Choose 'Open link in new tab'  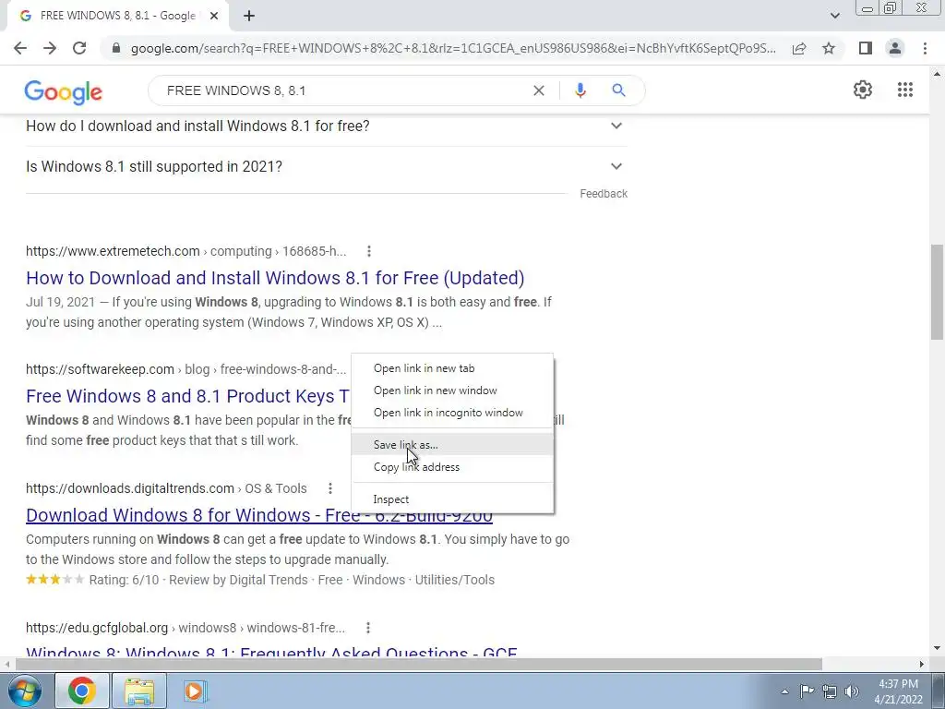point(452,368)
